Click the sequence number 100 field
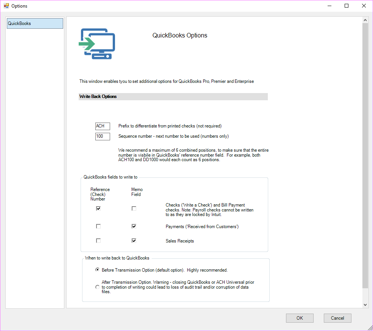Image resolution: width=373 pixels, height=331 pixels. point(103,136)
